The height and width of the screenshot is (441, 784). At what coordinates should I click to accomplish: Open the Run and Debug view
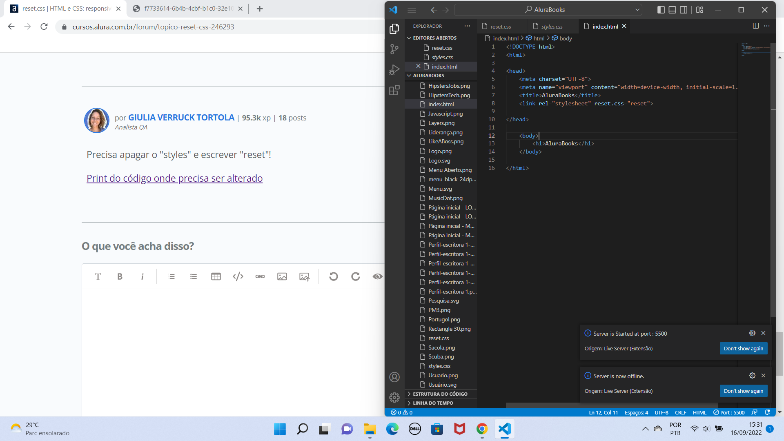(394, 70)
